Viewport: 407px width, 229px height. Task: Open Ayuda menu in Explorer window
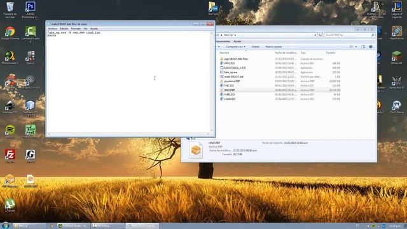[x=237, y=41]
